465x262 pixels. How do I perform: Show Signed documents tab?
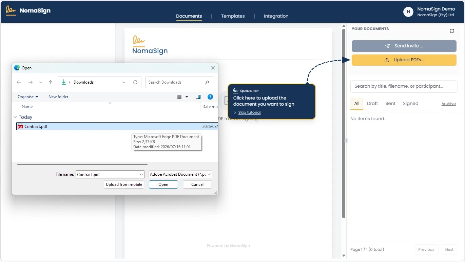coord(410,104)
